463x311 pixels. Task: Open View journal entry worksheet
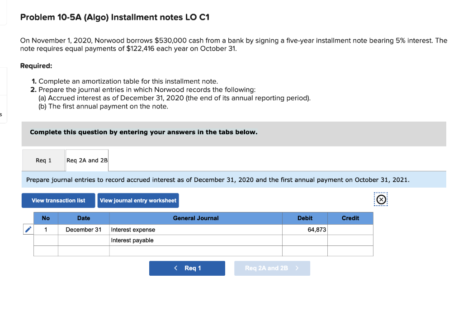[138, 200]
